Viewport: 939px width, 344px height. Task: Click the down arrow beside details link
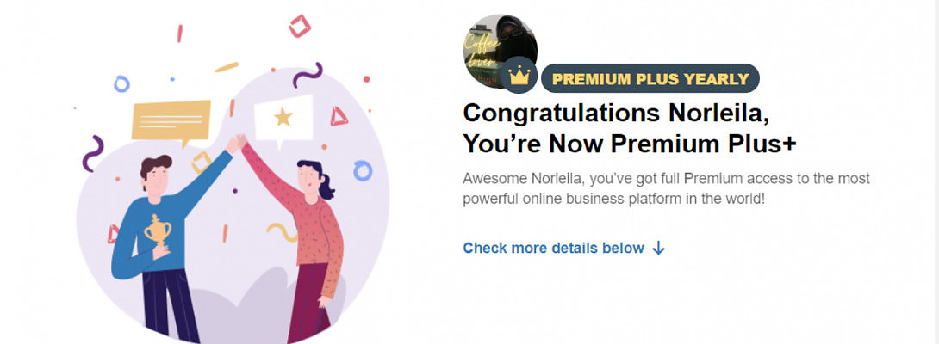[x=659, y=249]
